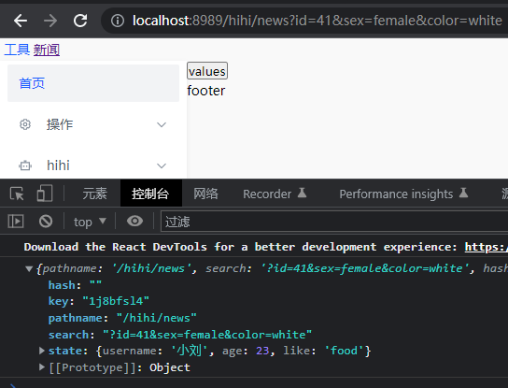Click the age value 23 in state
Viewport: 508px width, 388px height.
pos(262,351)
